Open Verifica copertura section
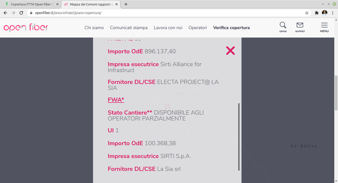This screenshot has height=183, width=338. (x=231, y=28)
